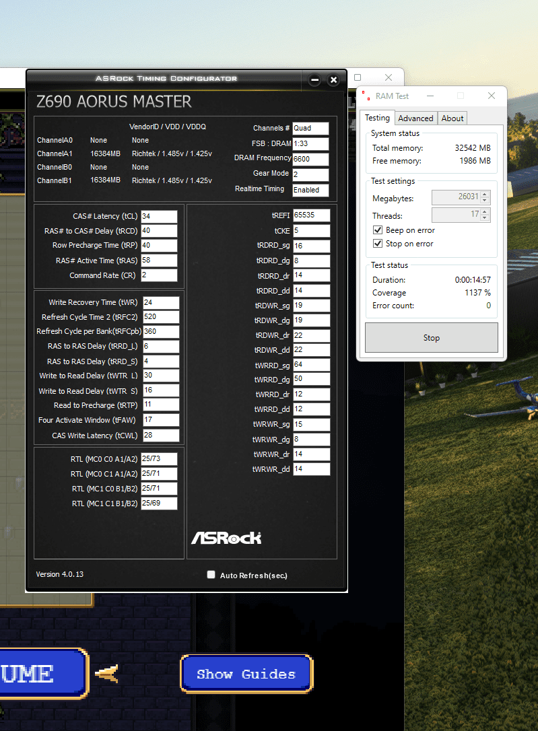Click the RAM Test app icon

366,96
